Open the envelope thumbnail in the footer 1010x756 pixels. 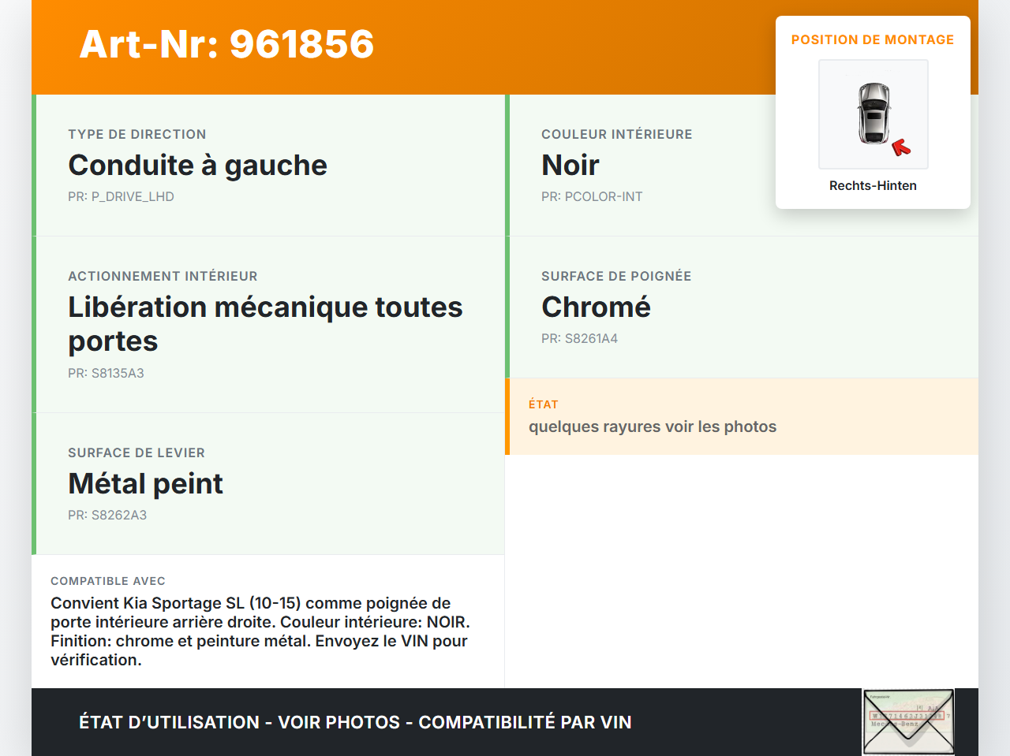tap(908, 722)
